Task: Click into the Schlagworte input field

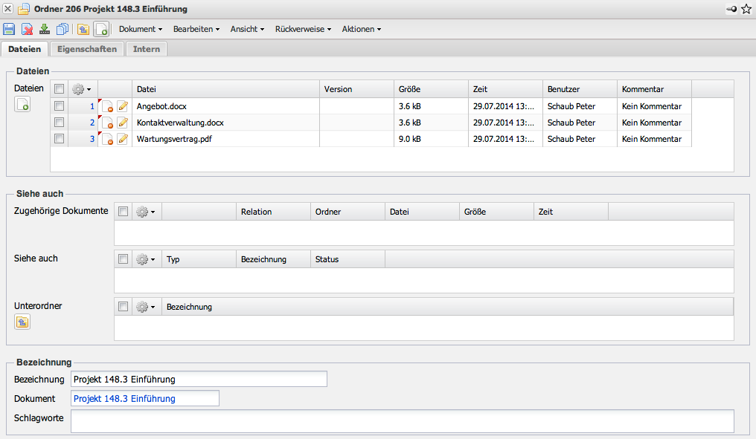Action: [402, 420]
